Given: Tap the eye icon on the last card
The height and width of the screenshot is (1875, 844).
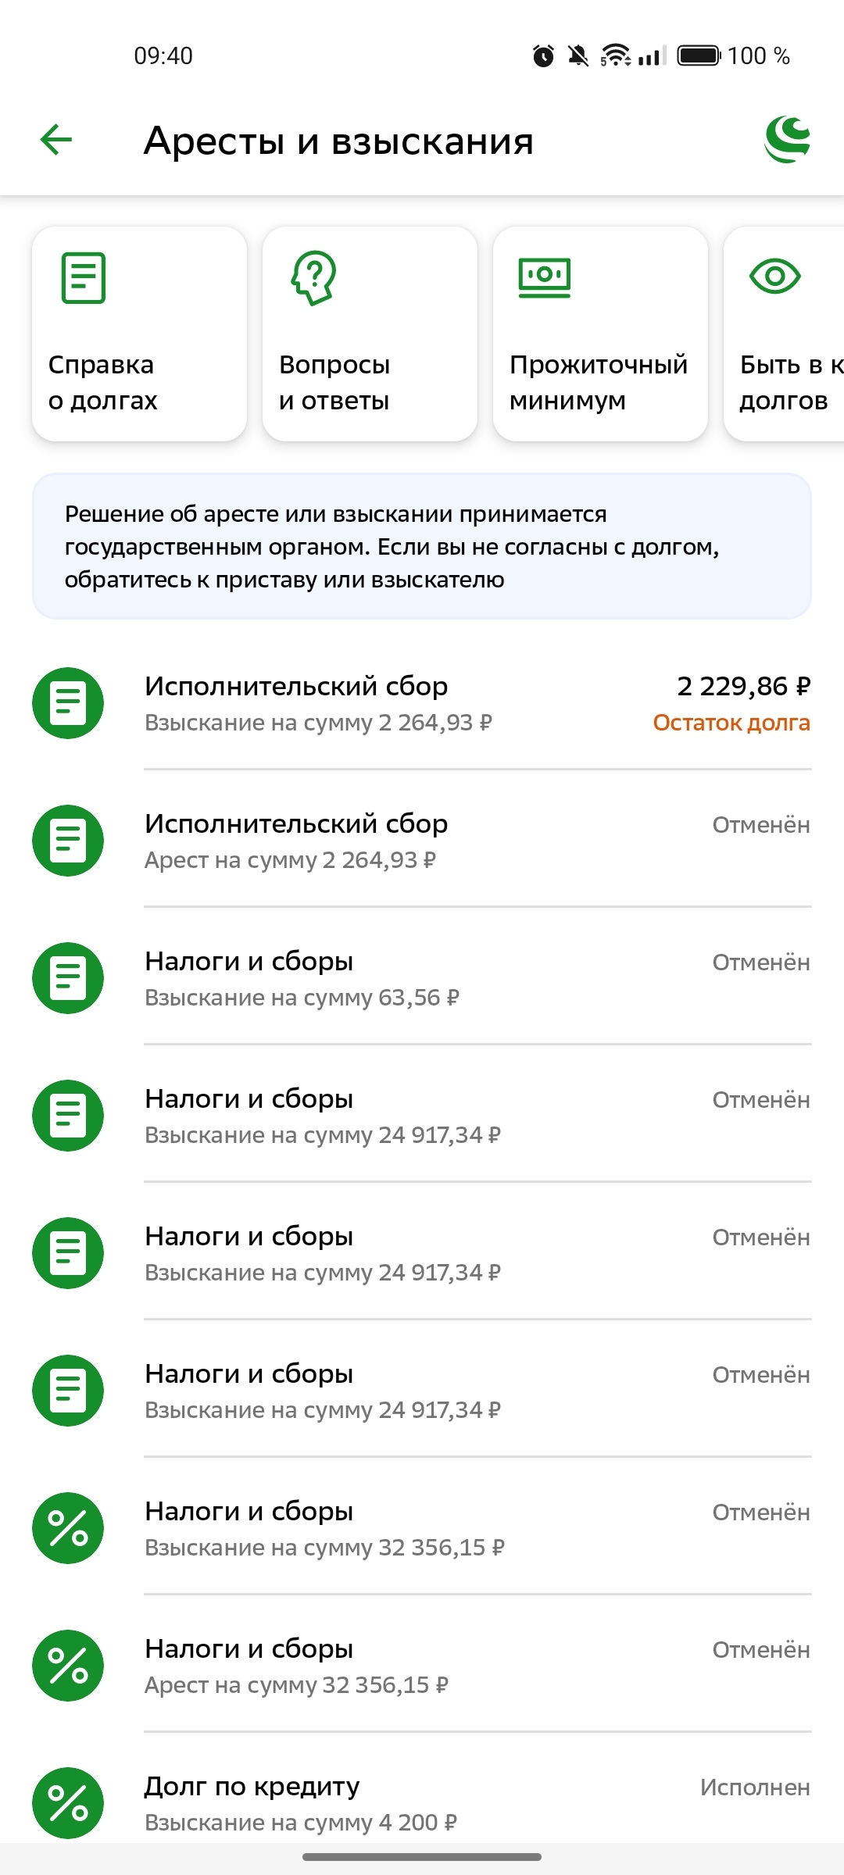Looking at the screenshot, I should (x=774, y=276).
